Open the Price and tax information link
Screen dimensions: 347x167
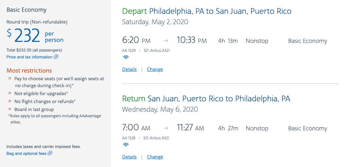click(29, 57)
